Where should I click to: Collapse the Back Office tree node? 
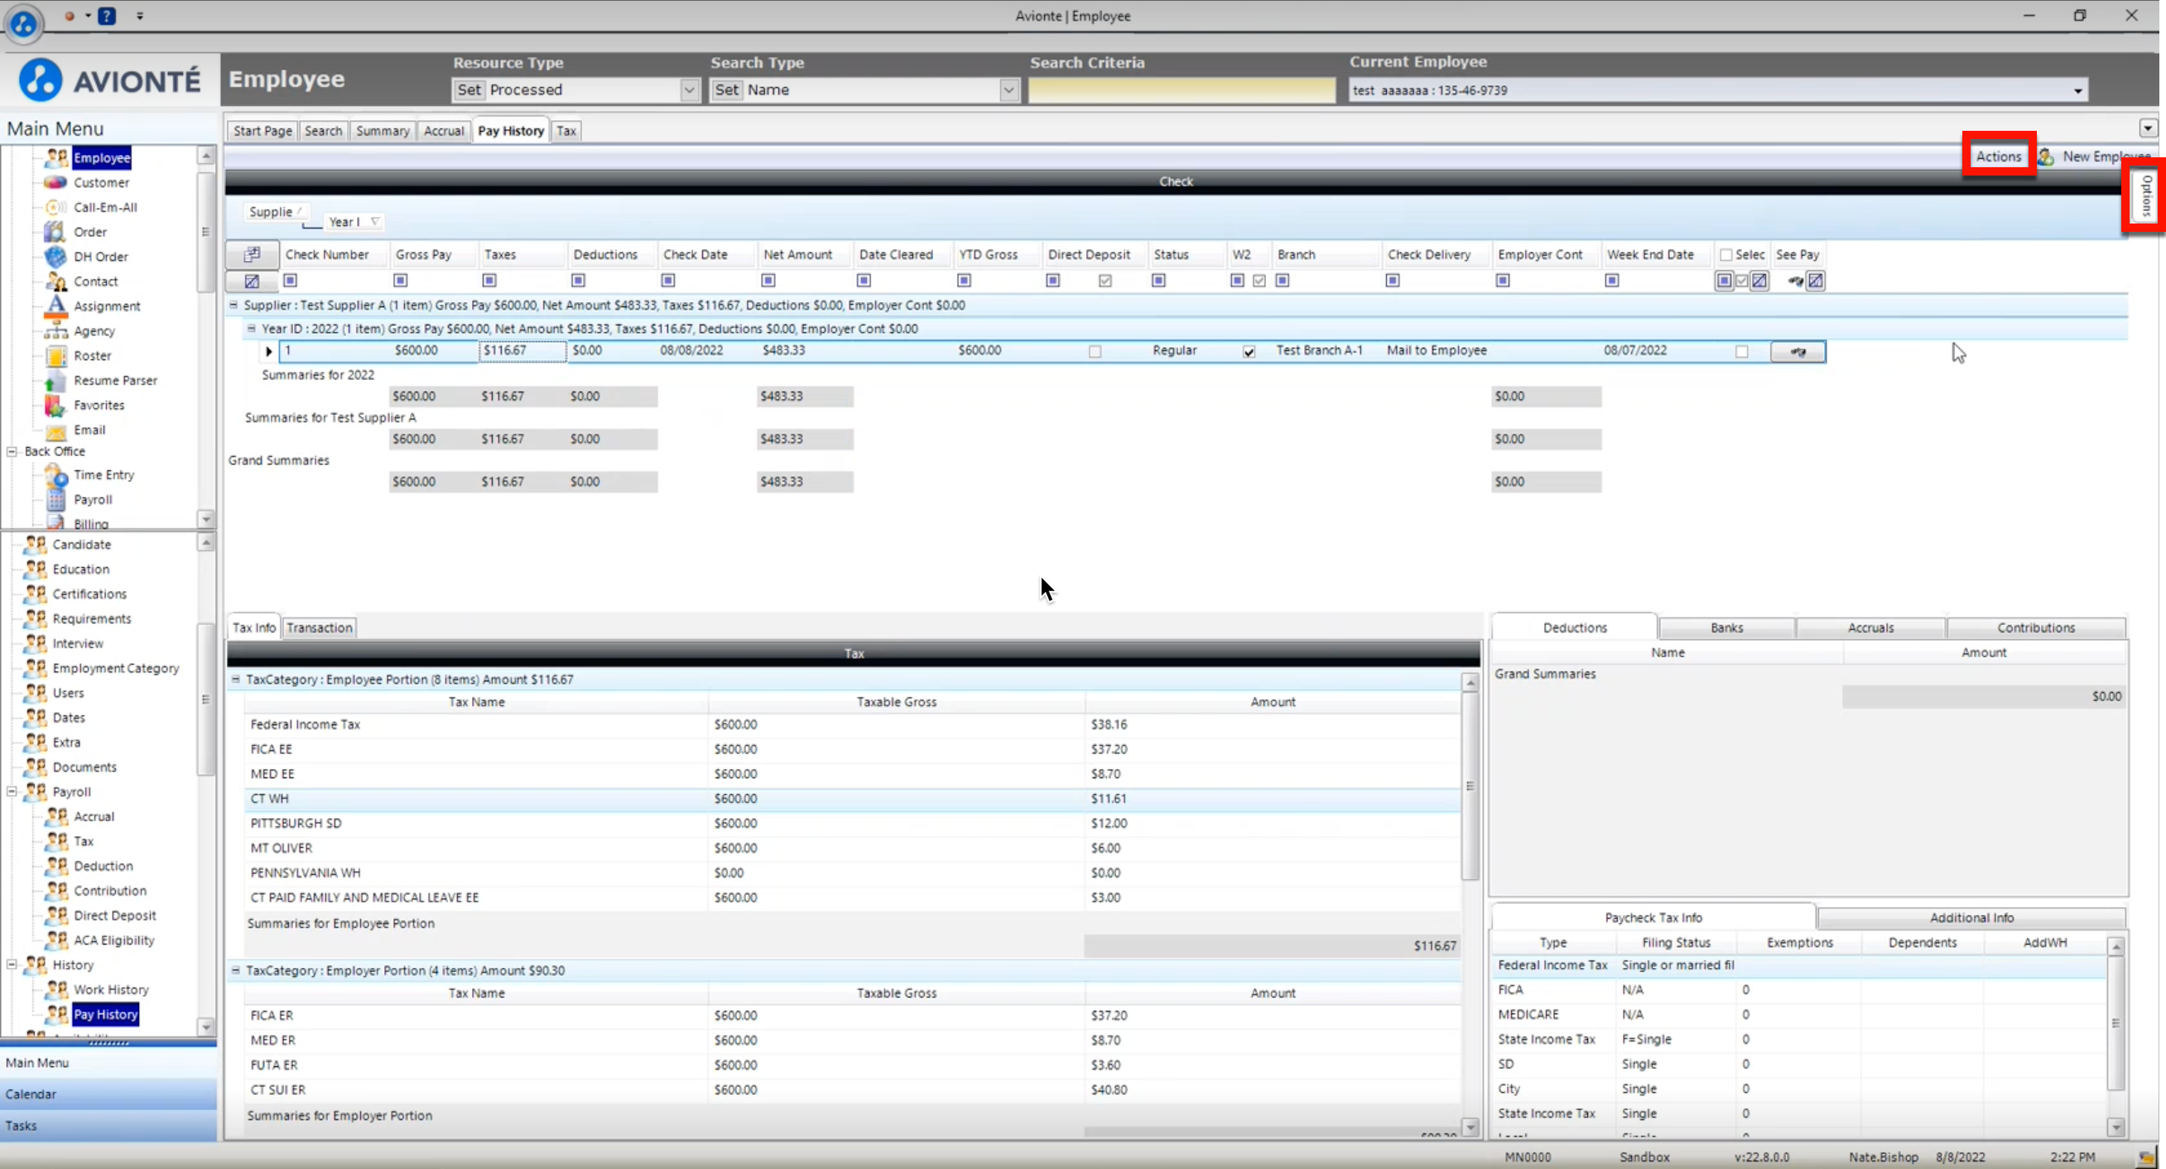point(12,451)
